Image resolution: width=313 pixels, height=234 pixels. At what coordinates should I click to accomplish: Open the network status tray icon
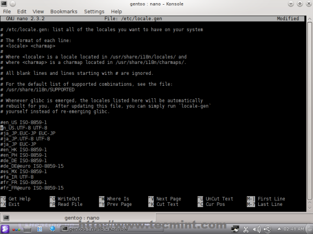(235, 229)
